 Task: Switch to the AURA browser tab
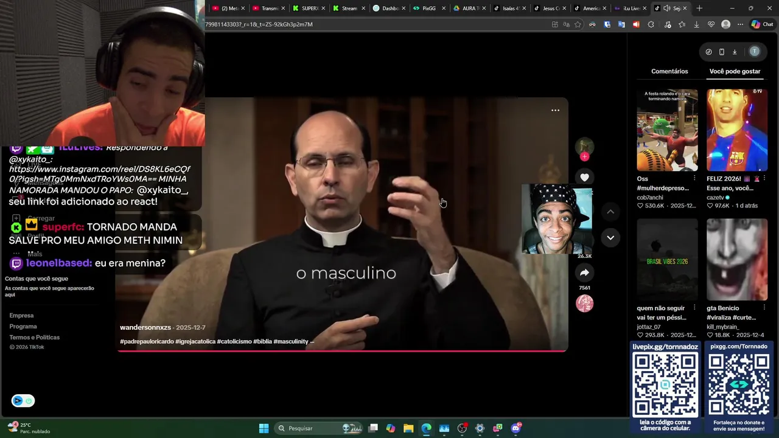click(469, 8)
